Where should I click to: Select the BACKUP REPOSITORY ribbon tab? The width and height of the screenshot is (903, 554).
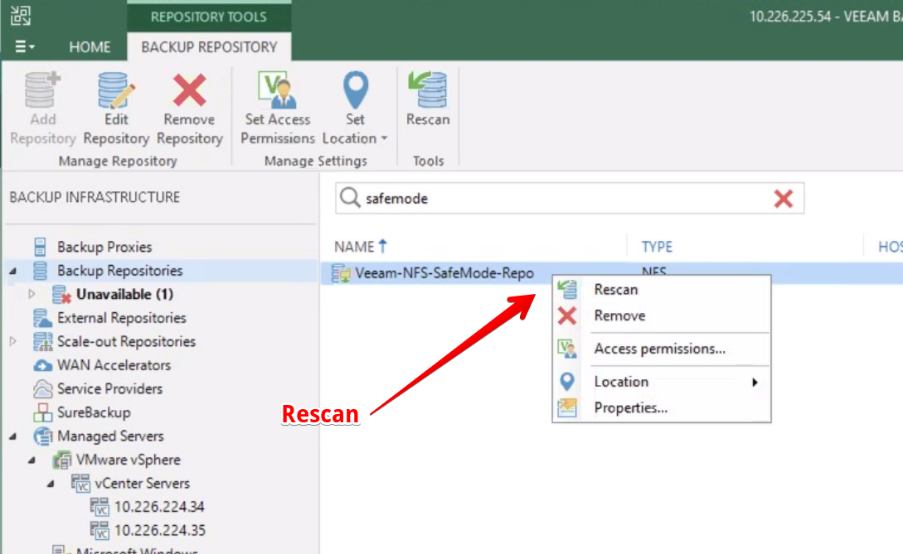209,47
